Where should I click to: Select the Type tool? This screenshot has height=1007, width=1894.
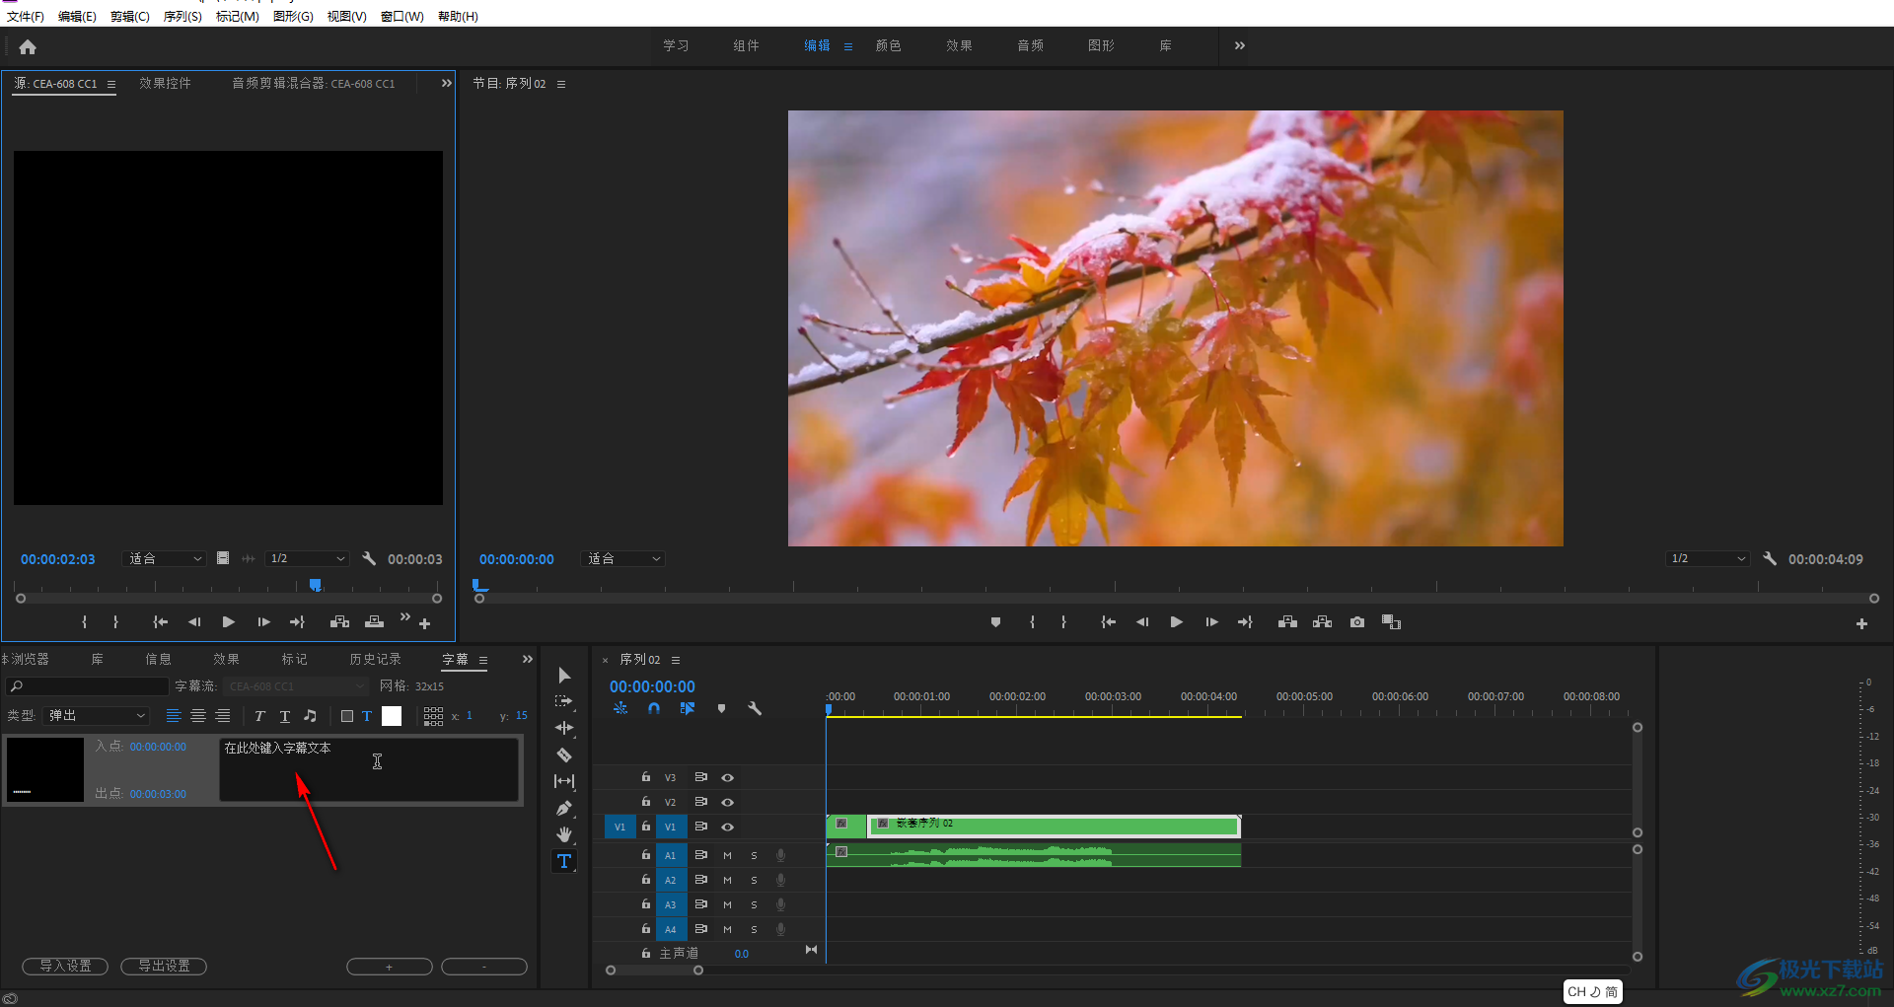(564, 861)
